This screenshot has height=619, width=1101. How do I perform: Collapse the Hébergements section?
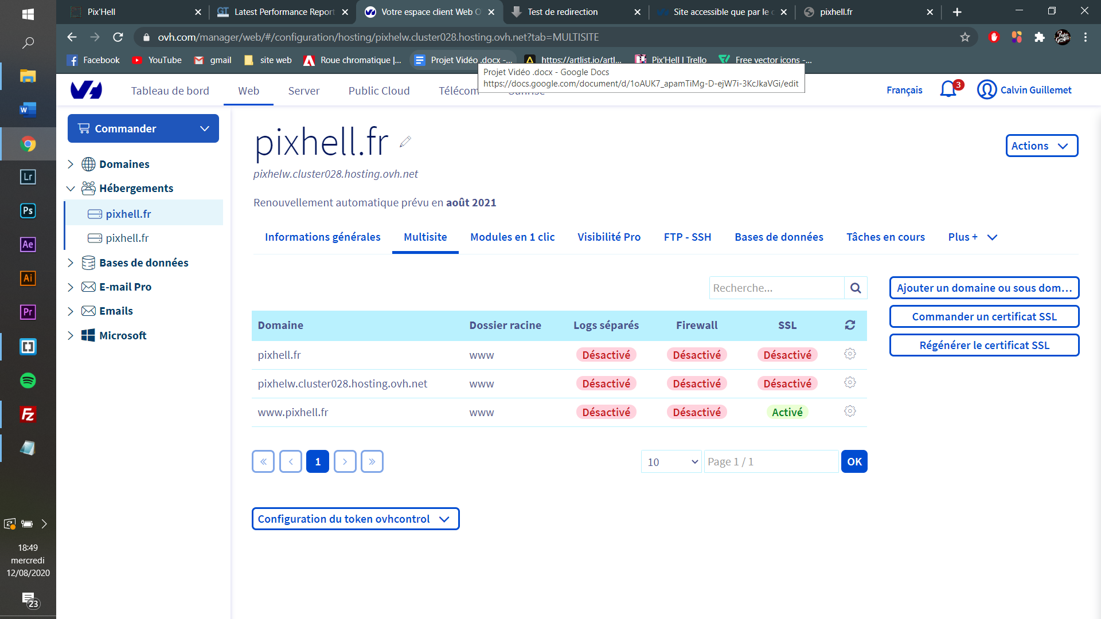71,189
